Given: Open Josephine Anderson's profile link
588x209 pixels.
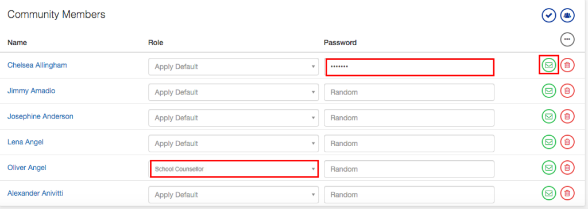Looking at the screenshot, I should pos(41,116).
